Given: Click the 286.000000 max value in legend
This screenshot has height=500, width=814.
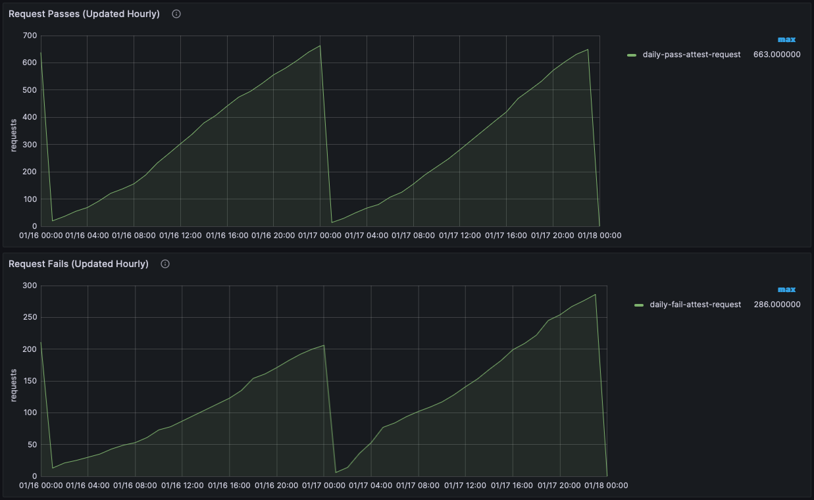Looking at the screenshot, I should [777, 305].
